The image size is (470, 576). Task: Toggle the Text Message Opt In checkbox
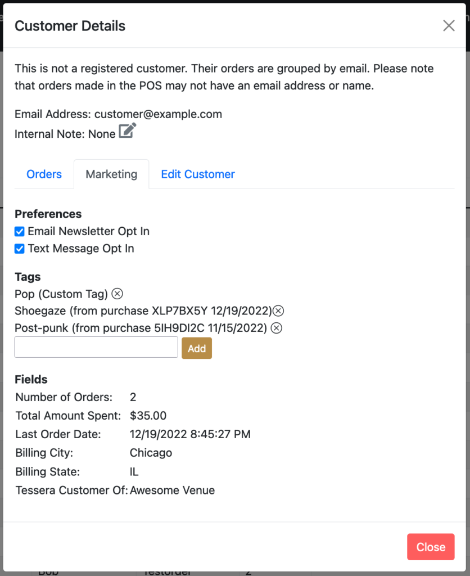(20, 249)
